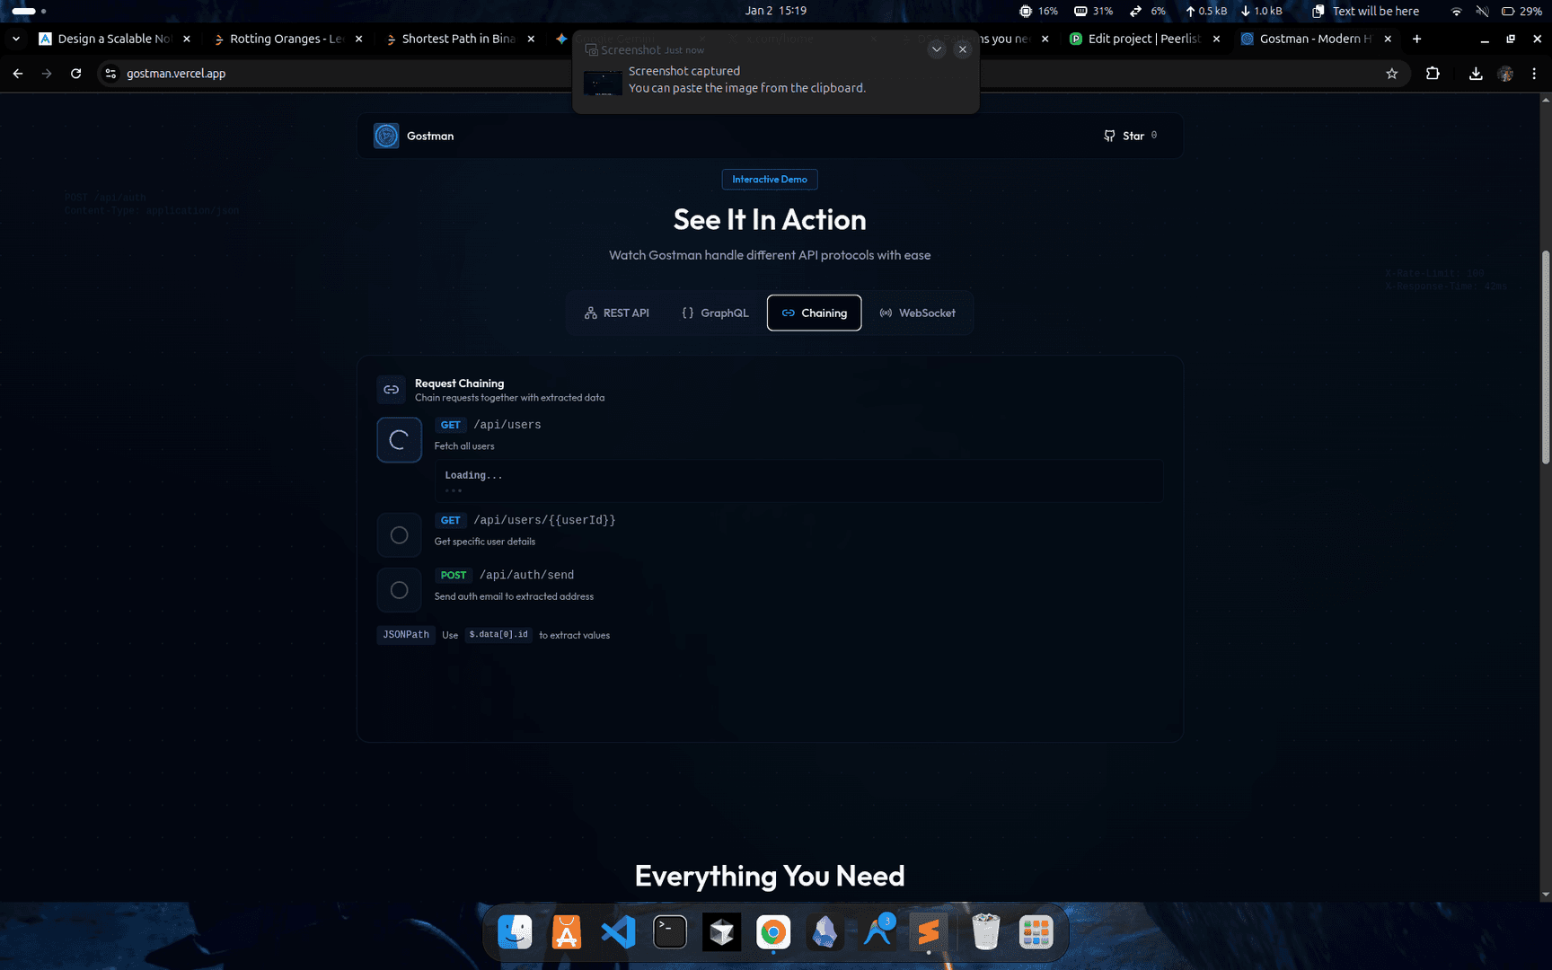Image resolution: width=1552 pixels, height=970 pixels.
Task: Click the Gostman logo icon in header
Action: [x=386, y=136]
